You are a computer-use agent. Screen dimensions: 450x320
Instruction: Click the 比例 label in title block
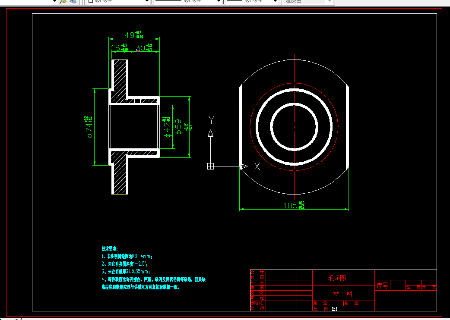[x=321, y=309]
